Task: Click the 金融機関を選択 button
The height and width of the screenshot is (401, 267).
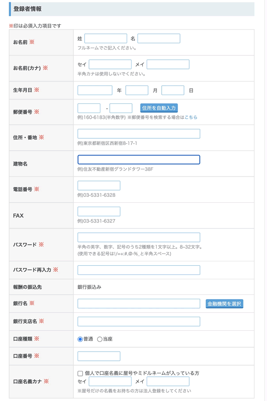Action: coord(224,304)
